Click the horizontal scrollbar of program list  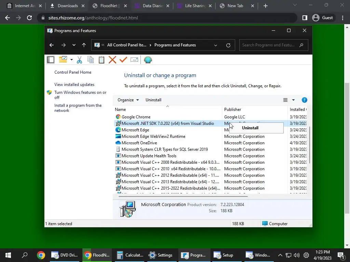pos(183,196)
